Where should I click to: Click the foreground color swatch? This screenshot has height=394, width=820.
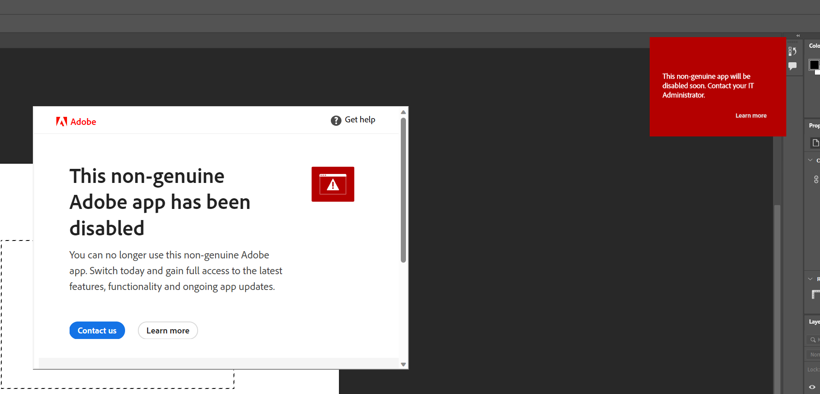(x=814, y=65)
